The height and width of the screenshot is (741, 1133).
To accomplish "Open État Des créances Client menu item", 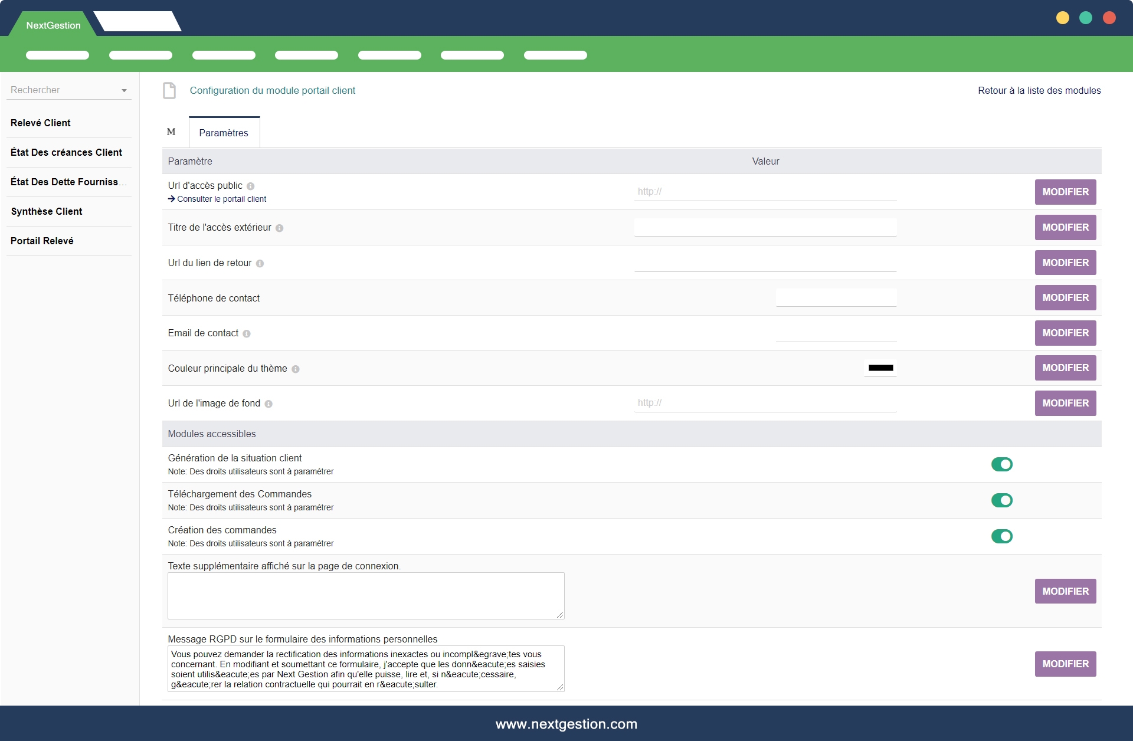I will [66, 153].
